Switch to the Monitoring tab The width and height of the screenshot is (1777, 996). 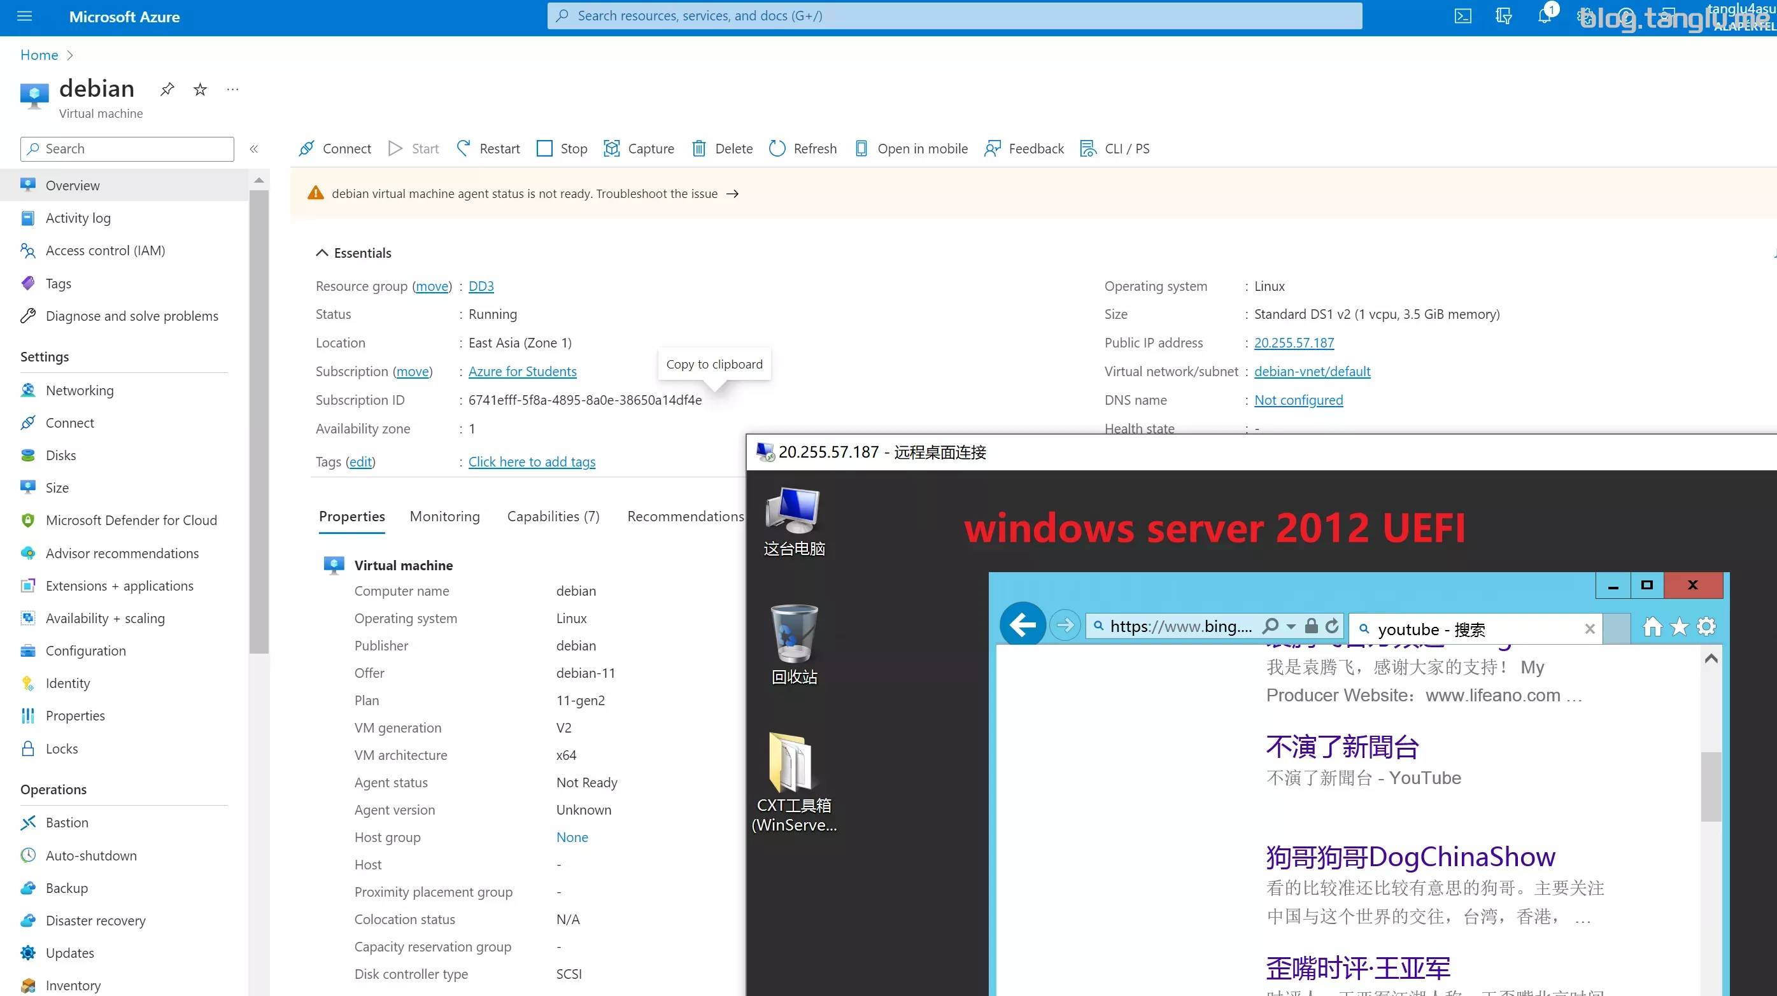pos(444,516)
